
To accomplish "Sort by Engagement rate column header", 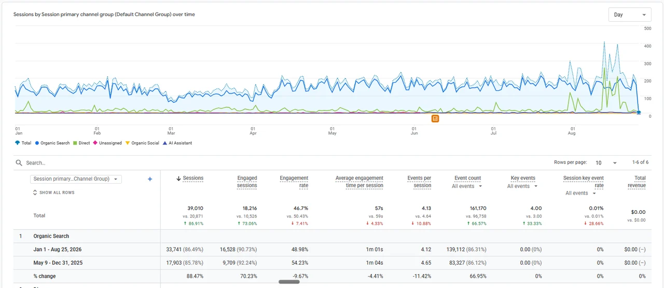I will pos(294,182).
